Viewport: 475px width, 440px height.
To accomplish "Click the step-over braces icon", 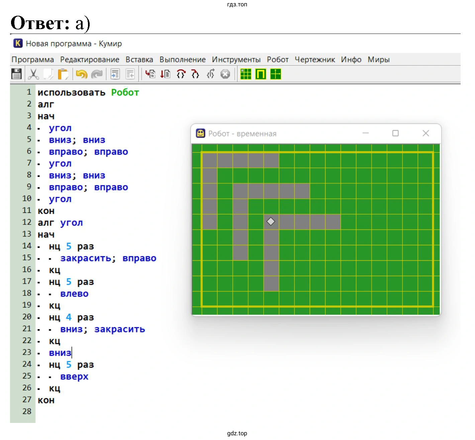I will [x=181, y=74].
